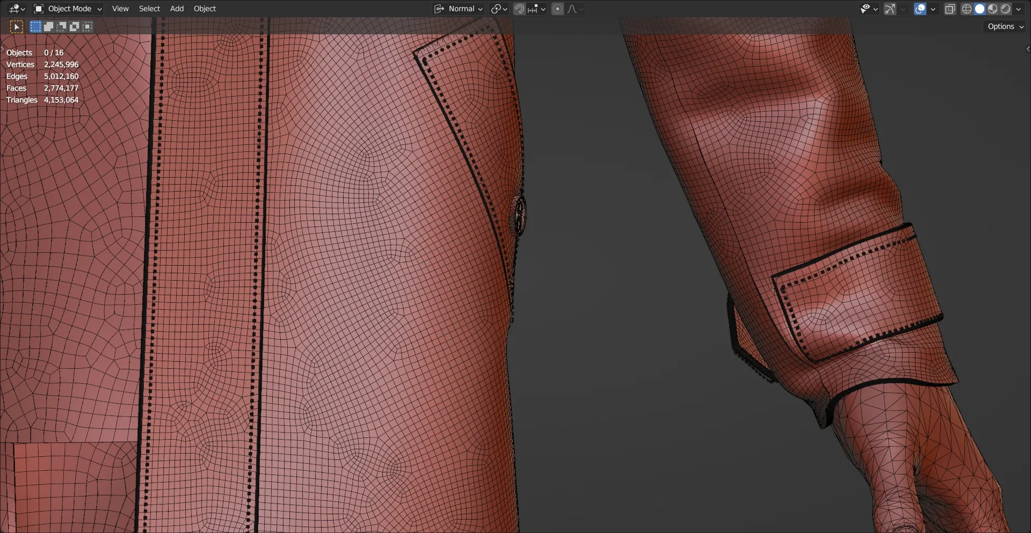
Task: Open the Select menu
Action: [149, 9]
